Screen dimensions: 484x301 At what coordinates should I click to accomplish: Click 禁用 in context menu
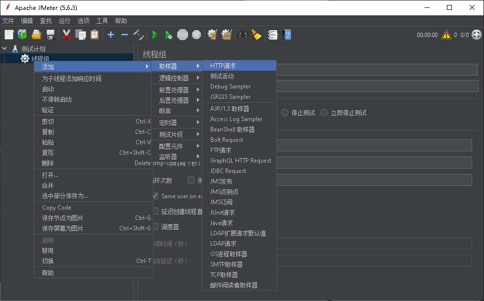tap(94, 251)
